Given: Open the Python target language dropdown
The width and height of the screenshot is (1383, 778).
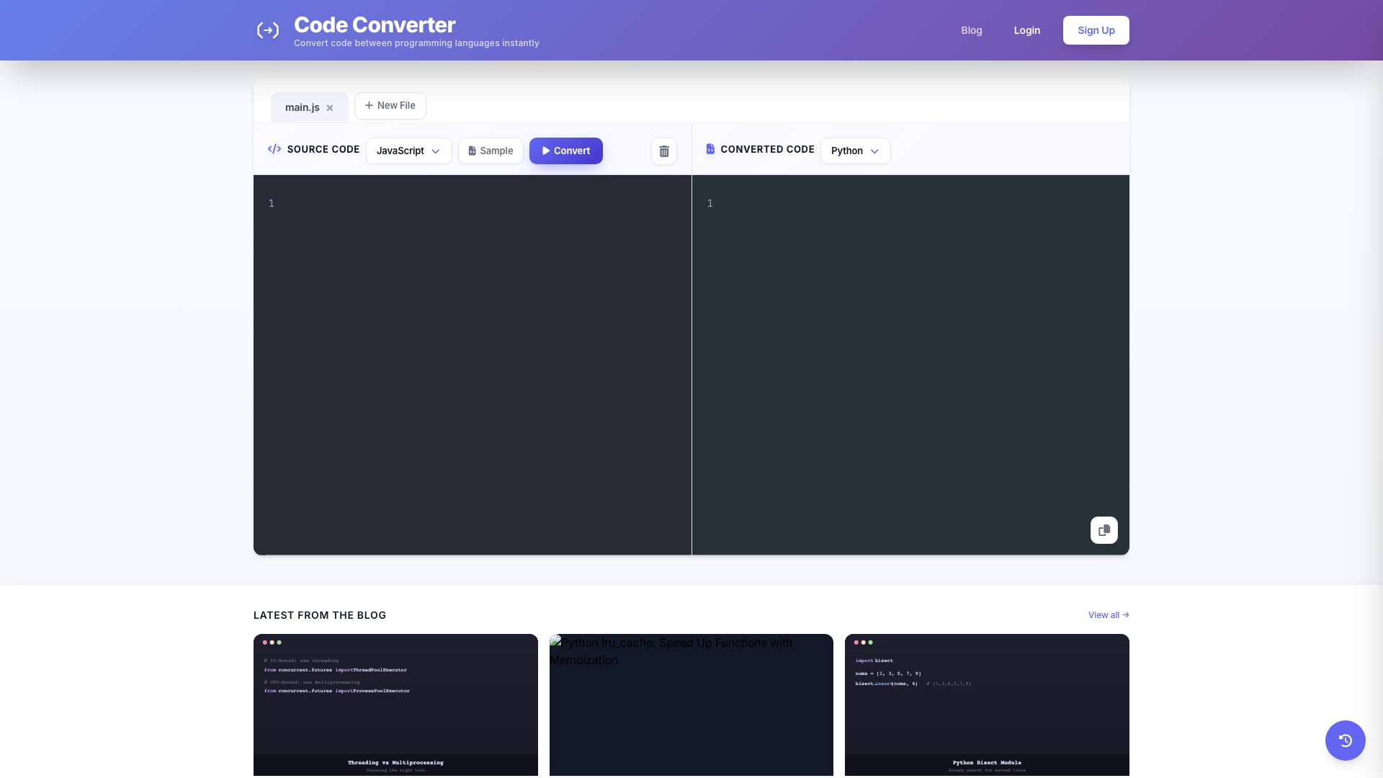Looking at the screenshot, I should click(855, 151).
